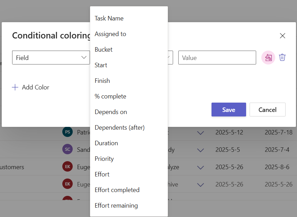Select Sandra's SC avatar icon

coord(68,149)
